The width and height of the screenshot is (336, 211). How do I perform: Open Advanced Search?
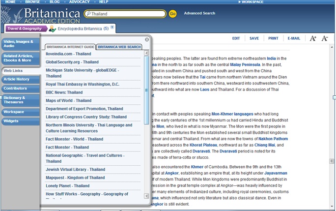point(199,13)
